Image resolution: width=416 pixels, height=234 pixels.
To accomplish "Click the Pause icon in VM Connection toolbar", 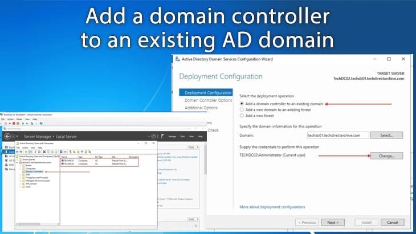I will (x=23, y=124).
